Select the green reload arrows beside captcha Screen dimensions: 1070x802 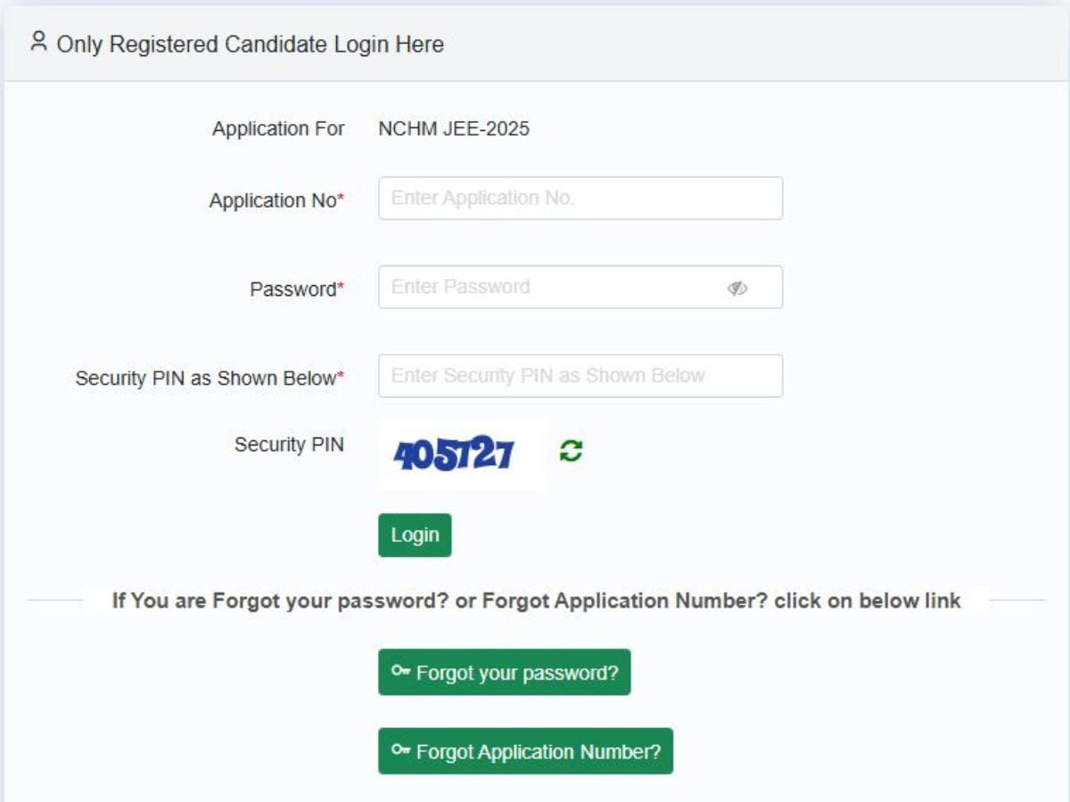coord(571,450)
